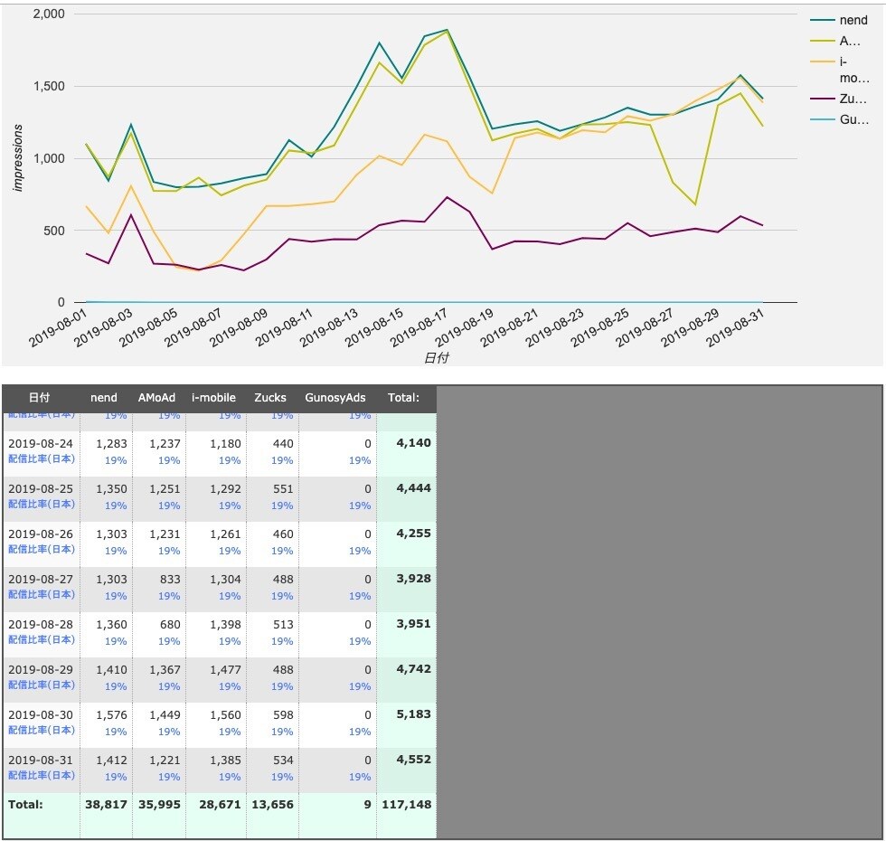The width and height of the screenshot is (886, 841).
Task: Click the 日付 title below the chart x-axis
Action: coord(437,358)
